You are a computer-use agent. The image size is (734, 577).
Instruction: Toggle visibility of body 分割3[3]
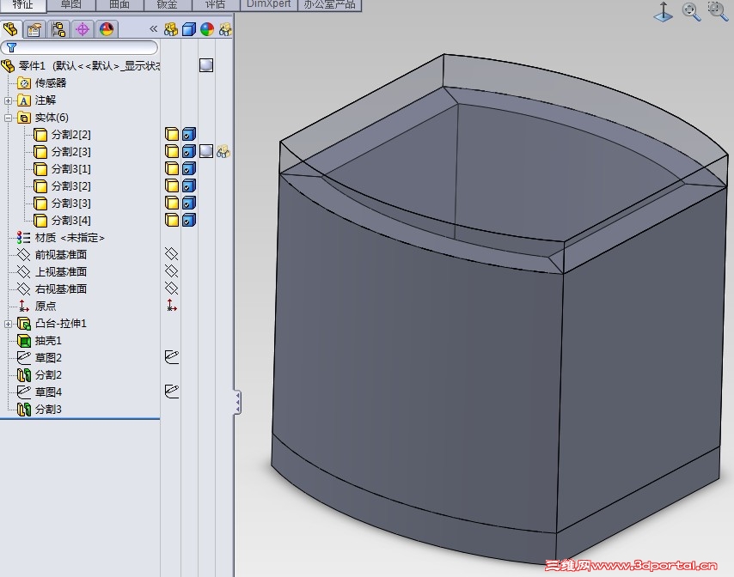pyautogui.click(x=172, y=203)
